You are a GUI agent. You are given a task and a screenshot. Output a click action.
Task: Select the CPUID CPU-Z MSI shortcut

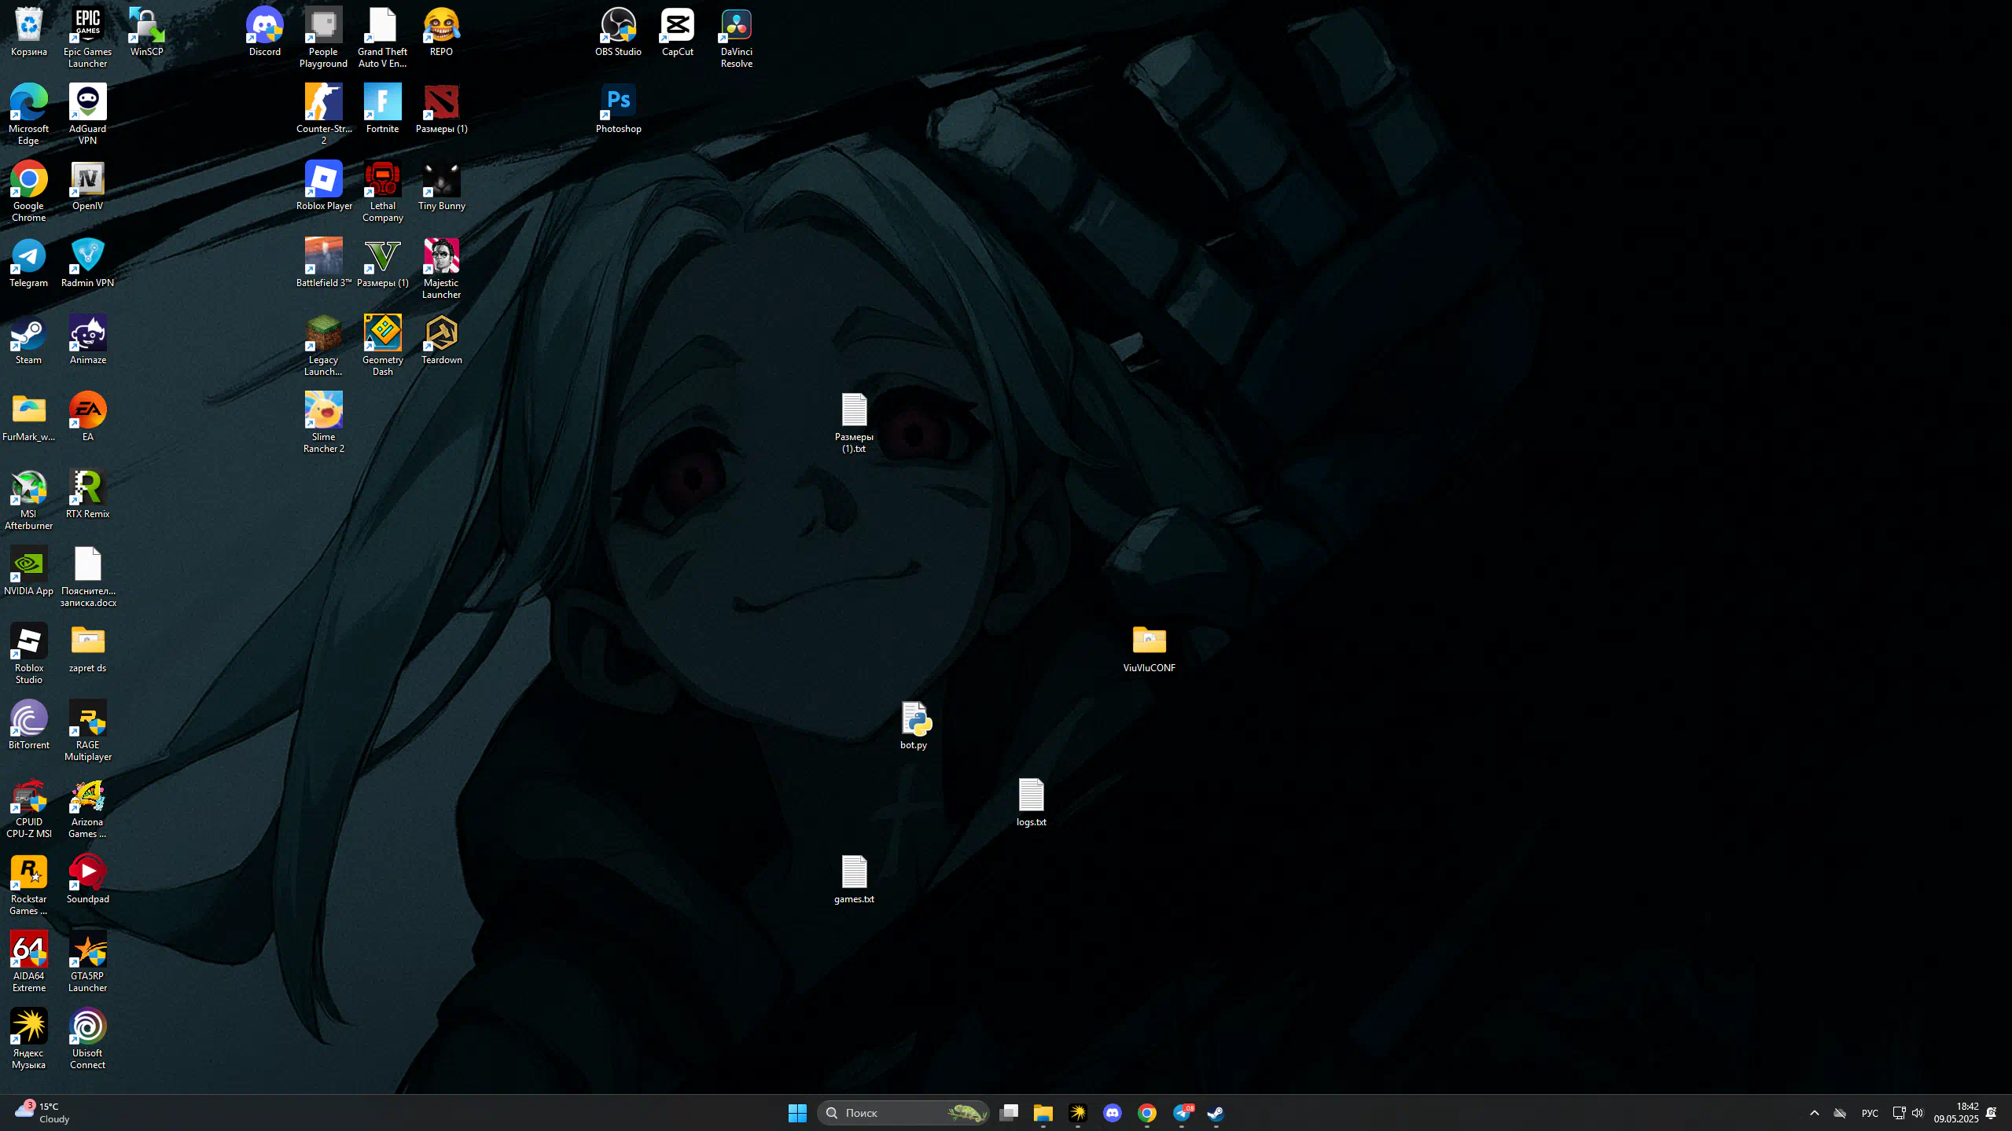point(29,807)
